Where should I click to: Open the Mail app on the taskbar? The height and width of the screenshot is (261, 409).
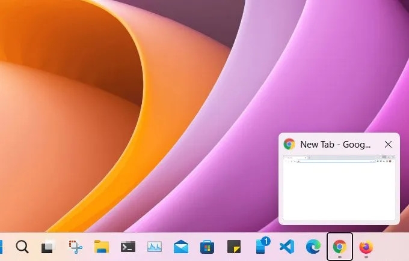[181, 247]
